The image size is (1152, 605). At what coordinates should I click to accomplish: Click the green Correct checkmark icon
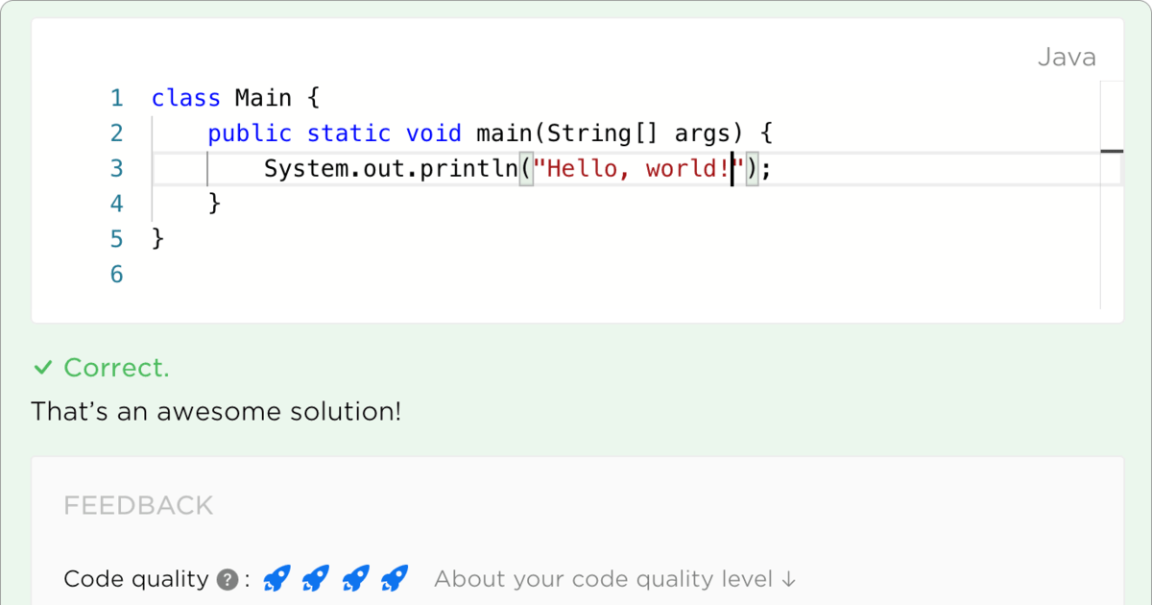(42, 368)
